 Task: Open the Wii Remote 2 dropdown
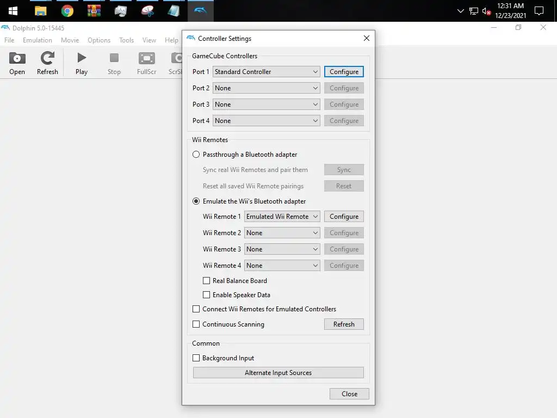282,233
